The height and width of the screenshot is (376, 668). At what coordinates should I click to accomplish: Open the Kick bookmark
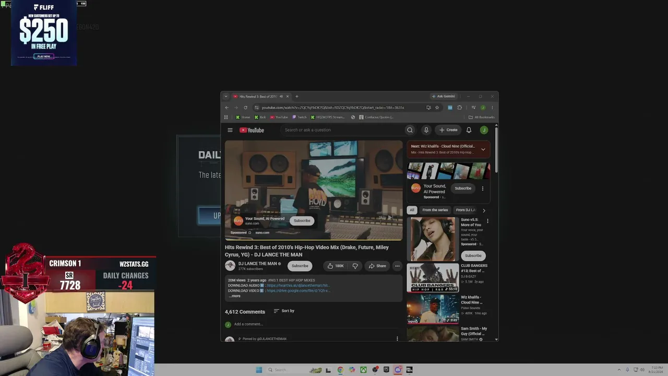point(260,118)
